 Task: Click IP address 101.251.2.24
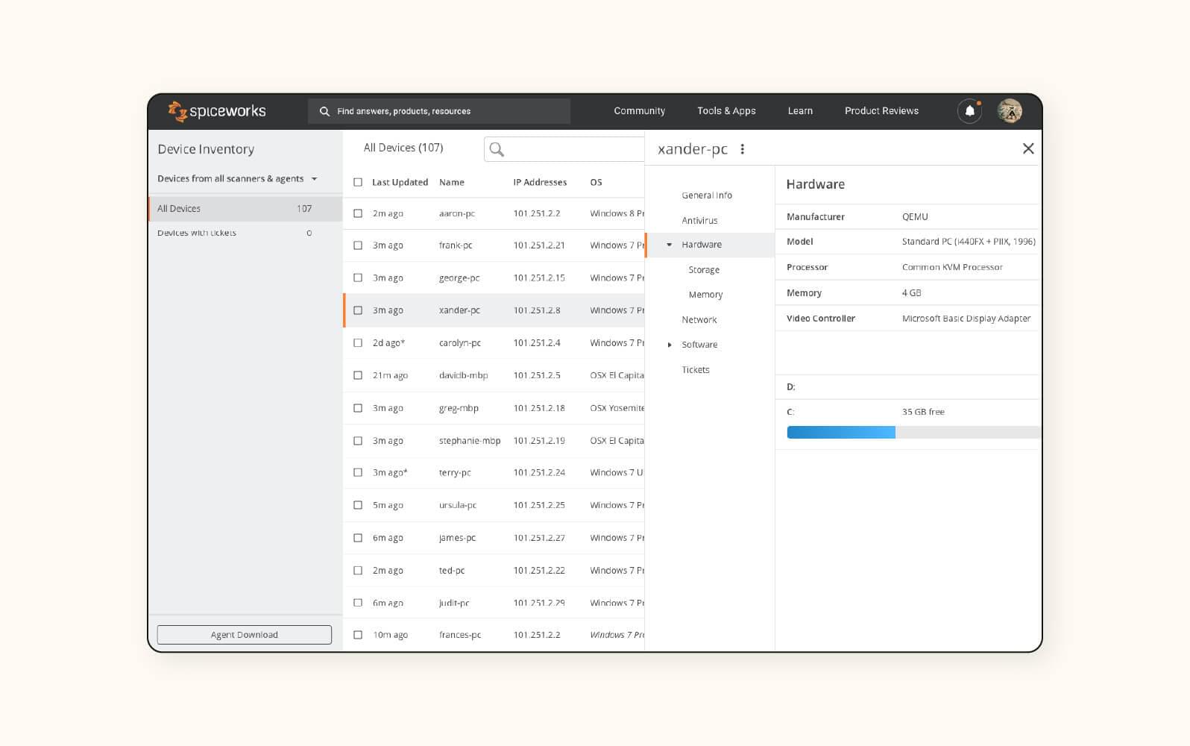[x=539, y=472]
